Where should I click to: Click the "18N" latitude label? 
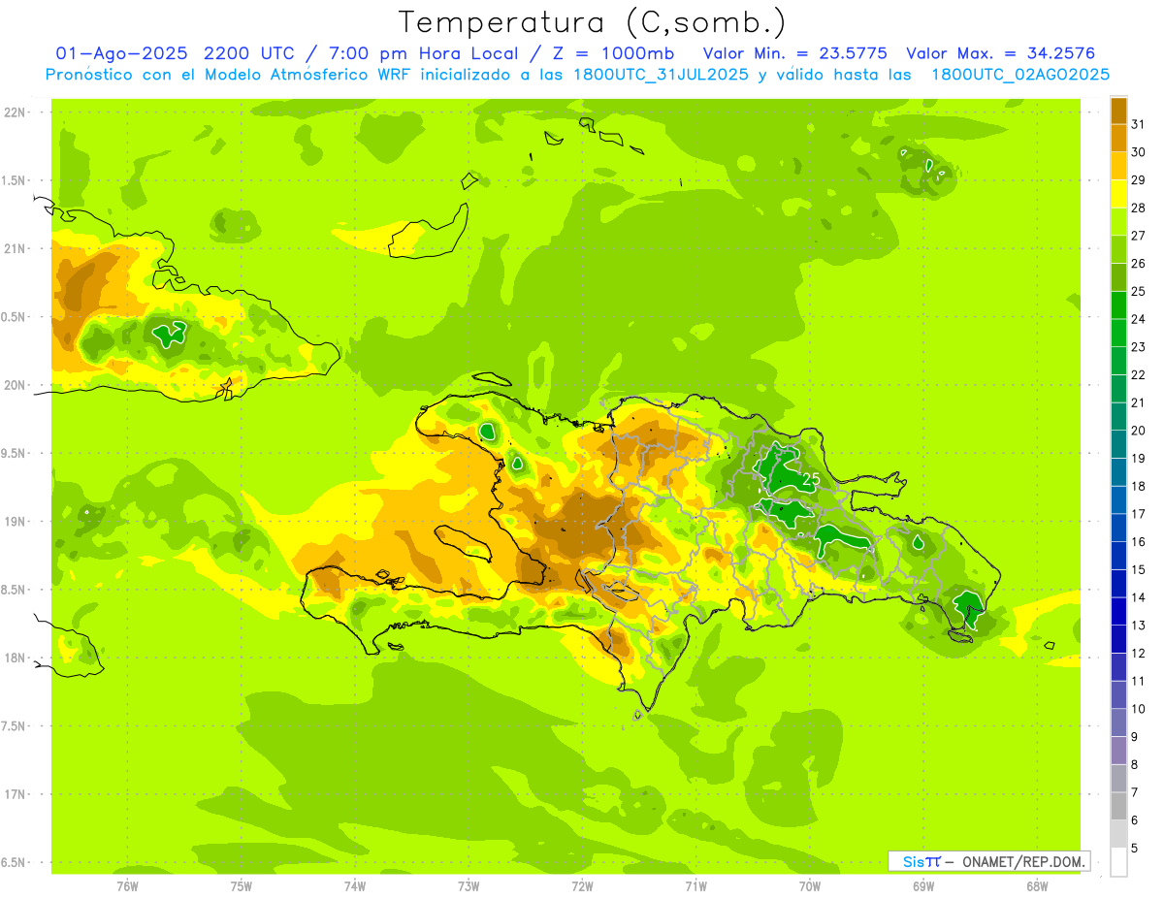tap(14, 658)
